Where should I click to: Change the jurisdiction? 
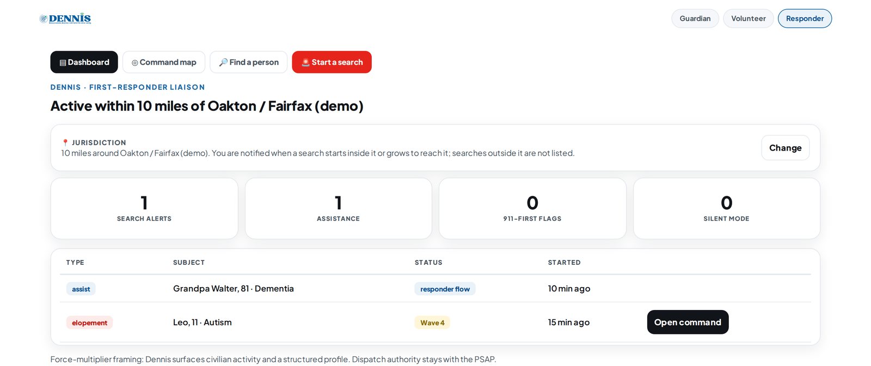click(785, 148)
